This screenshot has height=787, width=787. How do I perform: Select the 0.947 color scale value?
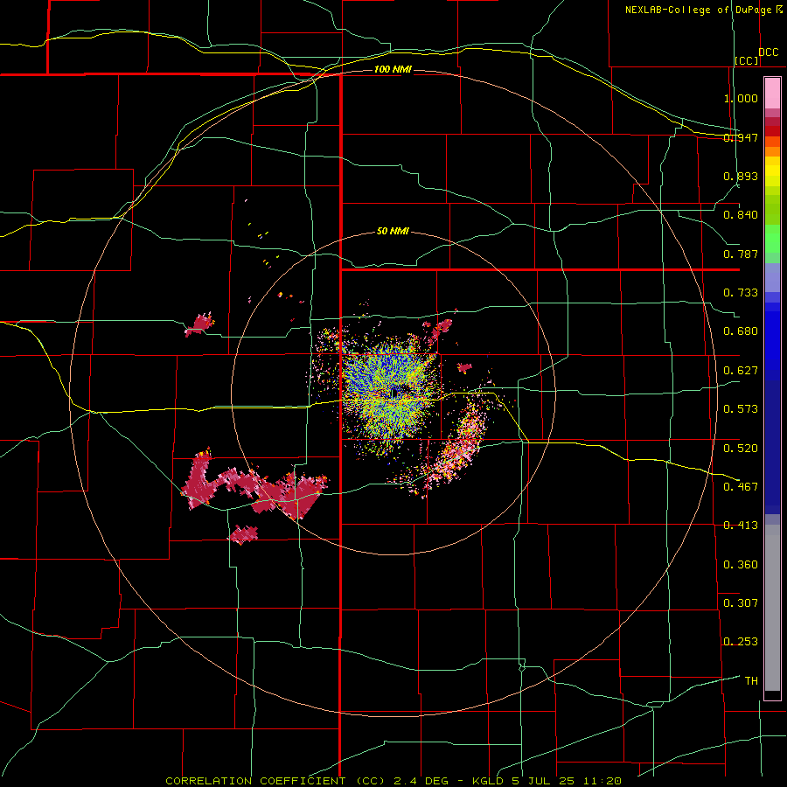741,137
